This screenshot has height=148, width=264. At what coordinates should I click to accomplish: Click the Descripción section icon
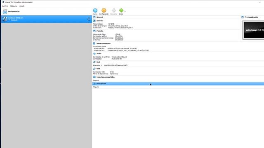tap(94, 83)
